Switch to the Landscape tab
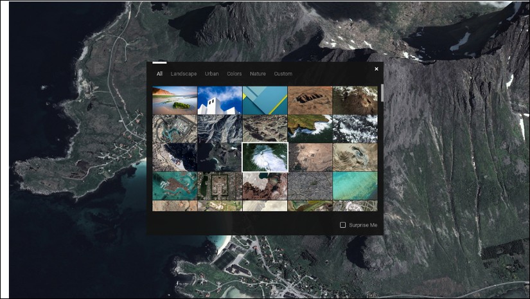Screen dimensions: 530x299 [184, 74]
